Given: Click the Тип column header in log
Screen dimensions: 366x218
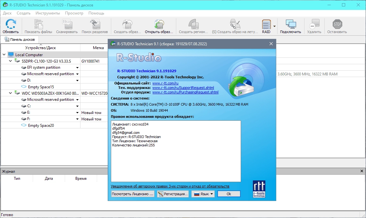Looking at the screenshot, I should pos(17,179).
